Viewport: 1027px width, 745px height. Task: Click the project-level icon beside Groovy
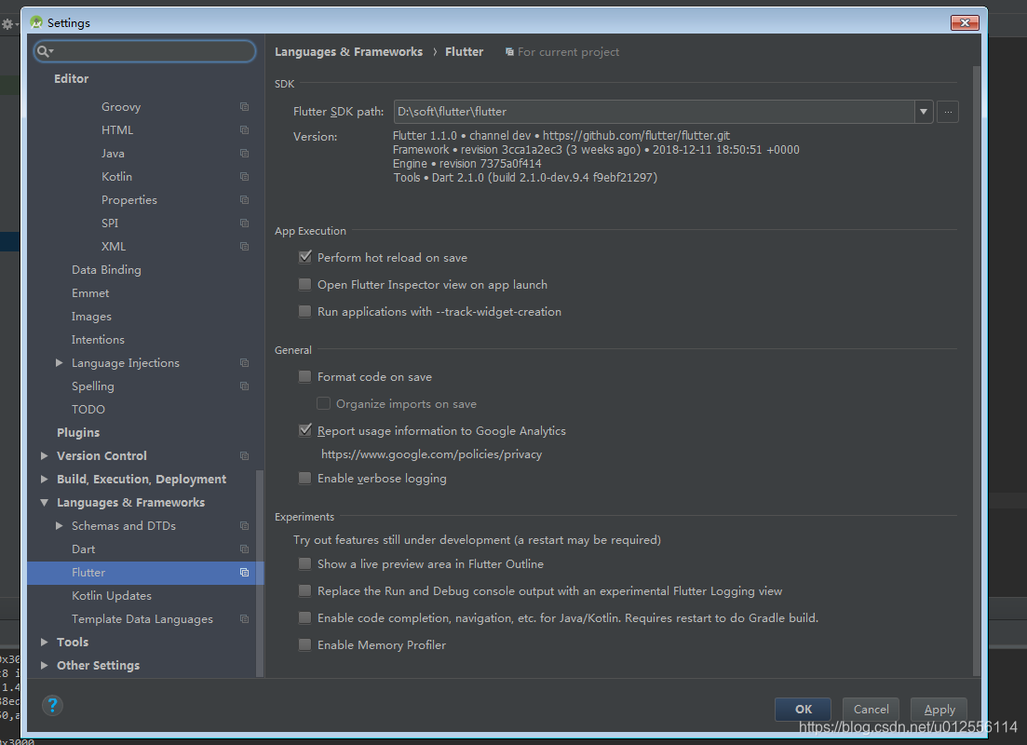(244, 106)
